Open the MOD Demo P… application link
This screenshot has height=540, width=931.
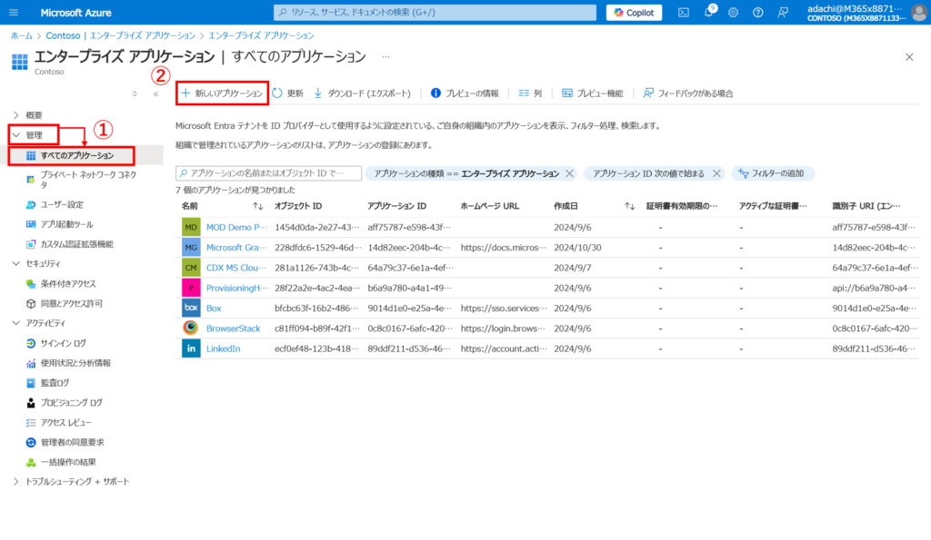click(236, 227)
